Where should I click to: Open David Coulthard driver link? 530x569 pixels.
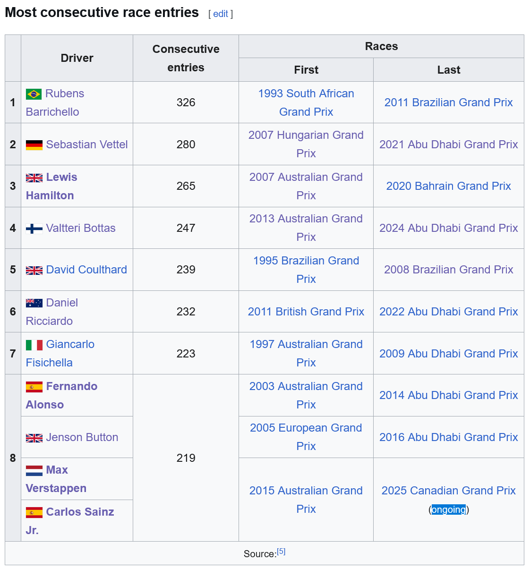point(86,270)
